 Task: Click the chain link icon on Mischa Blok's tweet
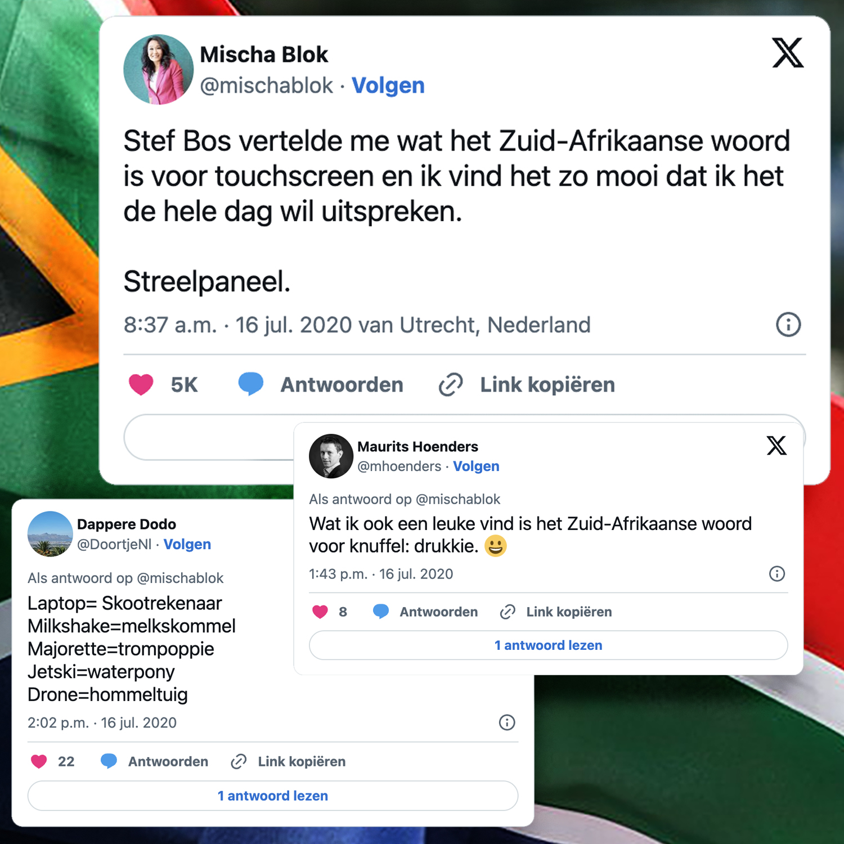[x=451, y=385]
